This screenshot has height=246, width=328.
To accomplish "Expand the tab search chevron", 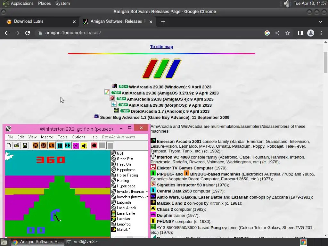I will pos(320,21).
